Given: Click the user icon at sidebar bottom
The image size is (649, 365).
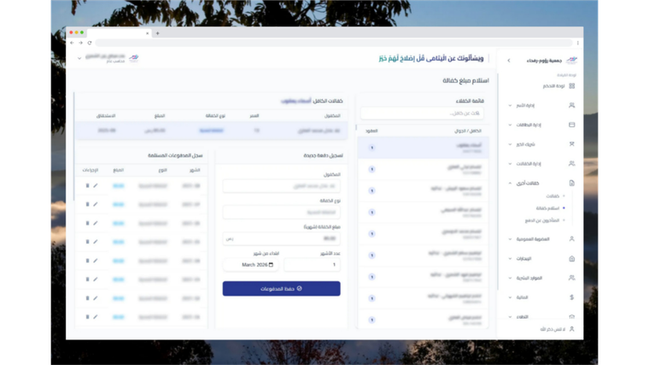Looking at the screenshot, I should (x=571, y=329).
